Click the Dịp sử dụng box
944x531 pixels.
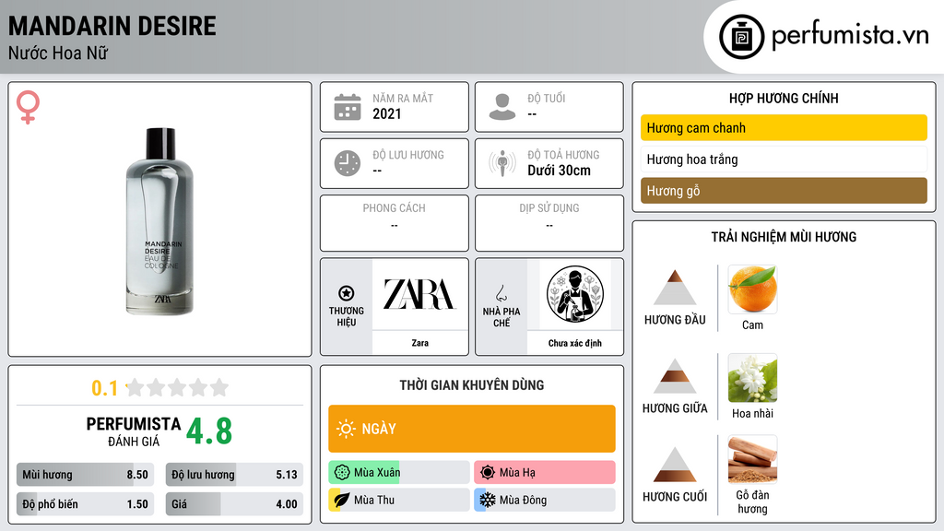pos(549,223)
